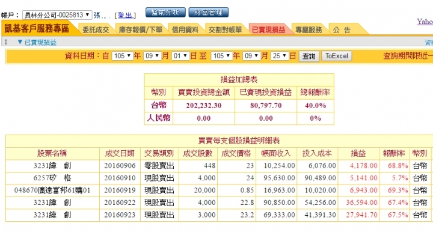Image resolution: width=433 pixels, height=232 pixels.
Task: Click the return rate 69.3%
Action: (x=398, y=191)
